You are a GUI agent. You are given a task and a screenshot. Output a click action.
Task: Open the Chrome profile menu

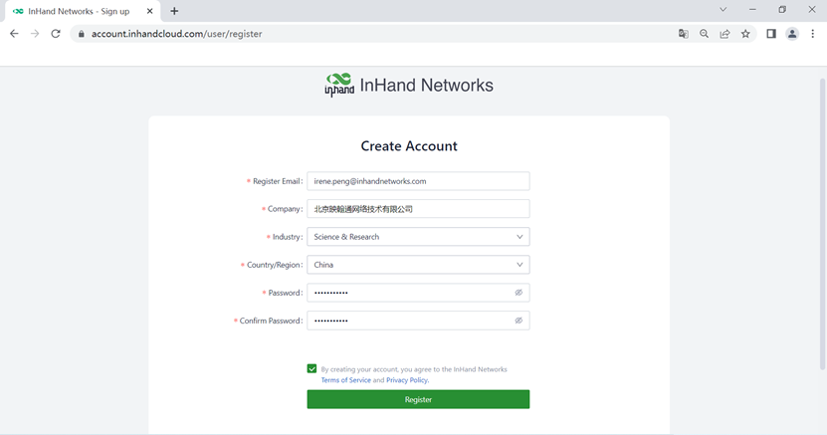pyautogui.click(x=792, y=34)
